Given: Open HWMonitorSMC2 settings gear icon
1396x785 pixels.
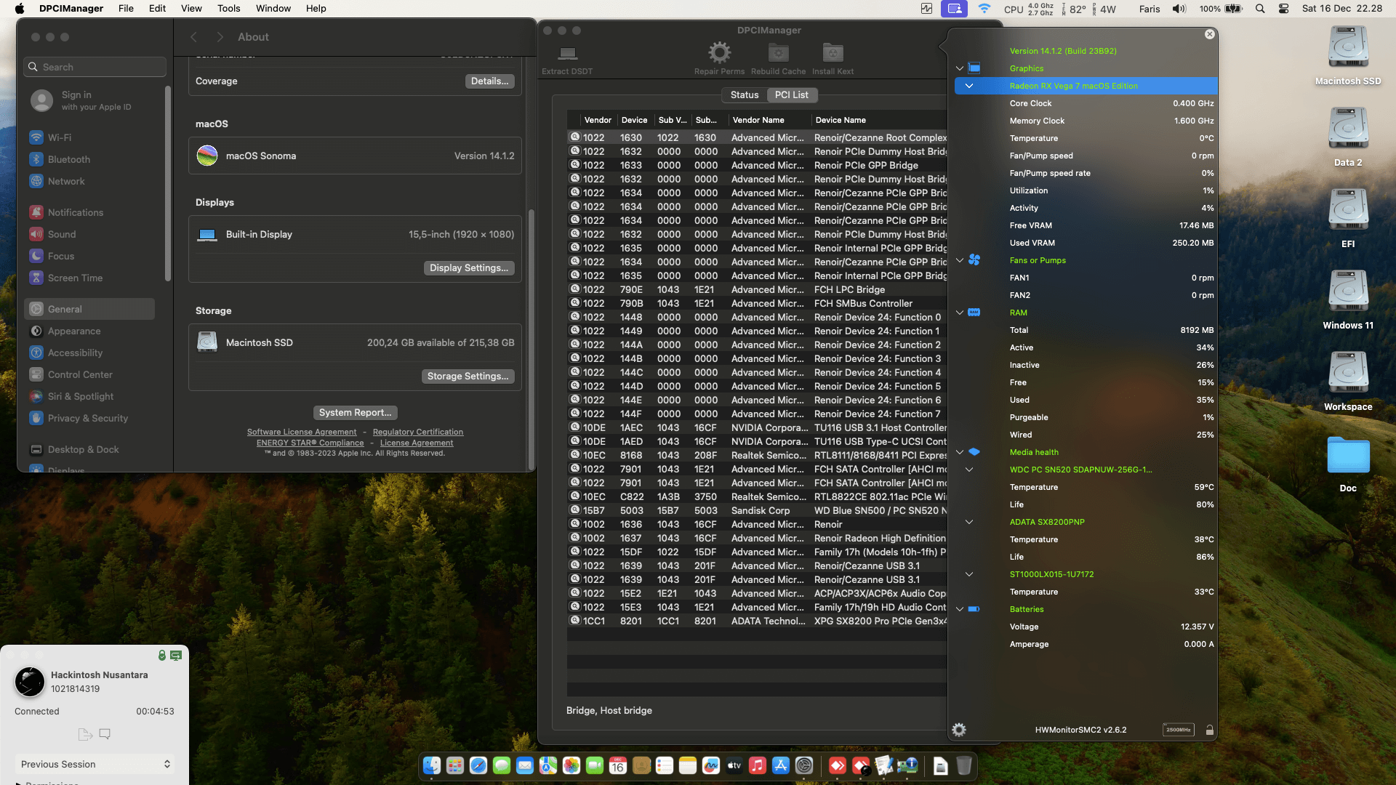Looking at the screenshot, I should pyautogui.click(x=959, y=730).
